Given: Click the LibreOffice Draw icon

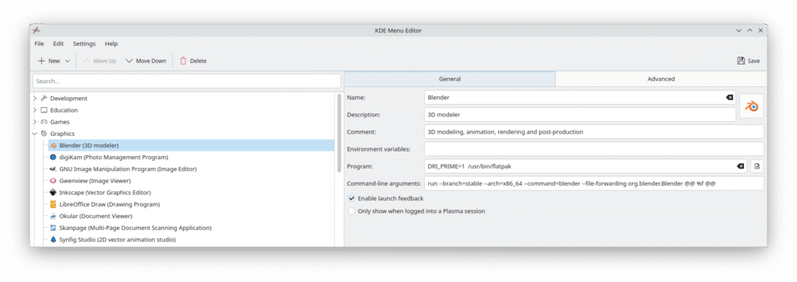Looking at the screenshot, I should (x=54, y=204).
